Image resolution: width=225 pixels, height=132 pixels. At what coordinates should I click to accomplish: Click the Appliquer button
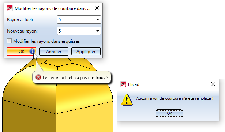[x=86, y=51]
